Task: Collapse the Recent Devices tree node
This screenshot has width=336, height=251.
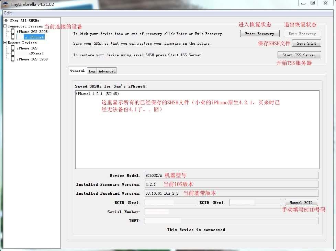Action: click(5, 43)
